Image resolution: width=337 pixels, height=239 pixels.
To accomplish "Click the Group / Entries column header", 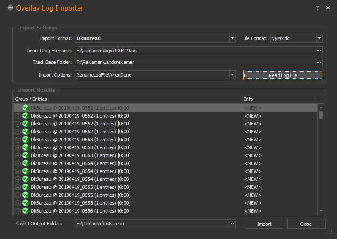I will pos(128,99).
